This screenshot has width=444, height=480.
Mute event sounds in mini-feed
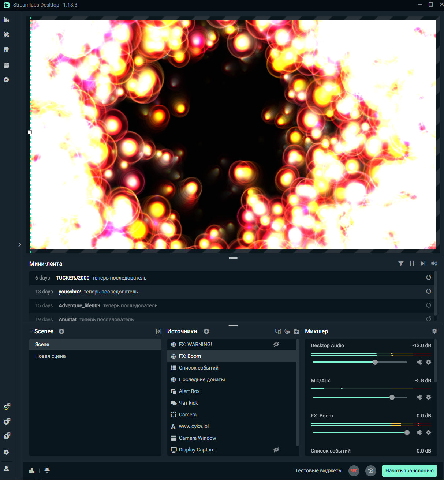tap(434, 263)
